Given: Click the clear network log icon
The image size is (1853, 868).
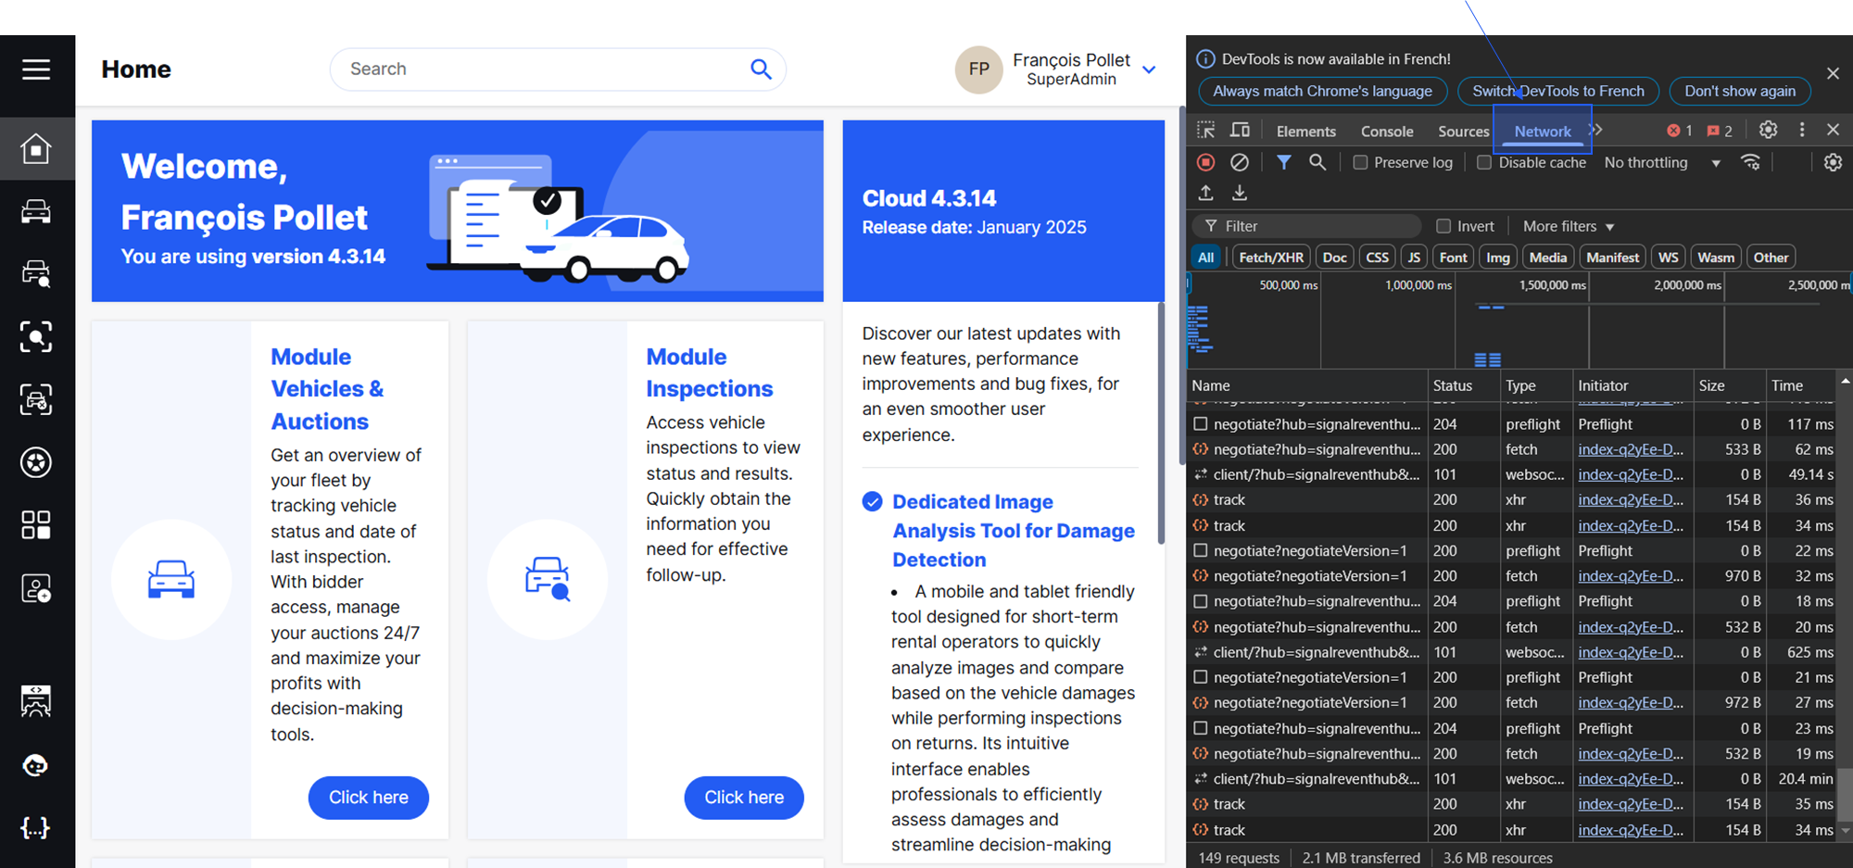Looking at the screenshot, I should tap(1239, 163).
